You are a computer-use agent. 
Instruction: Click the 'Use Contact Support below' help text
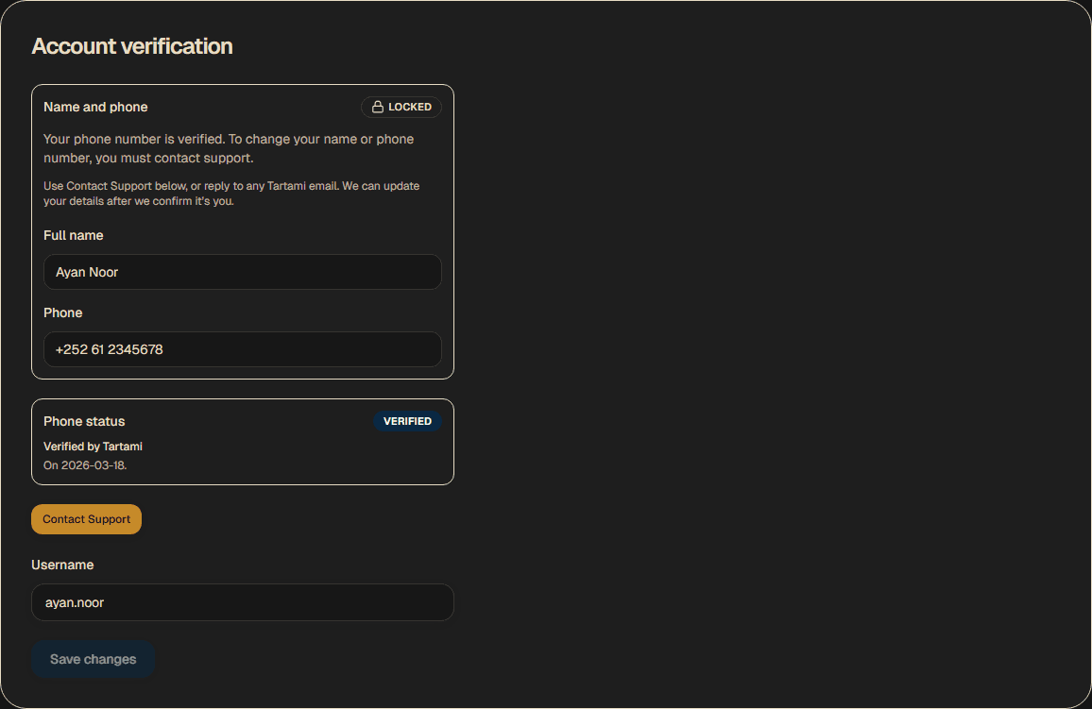[231, 194]
